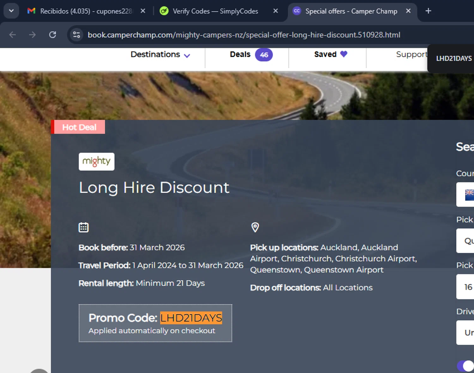The image size is (474, 373).
Task: Click 'Drop off locations: All Locations'
Action: pyautogui.click(x=311, y=287)
